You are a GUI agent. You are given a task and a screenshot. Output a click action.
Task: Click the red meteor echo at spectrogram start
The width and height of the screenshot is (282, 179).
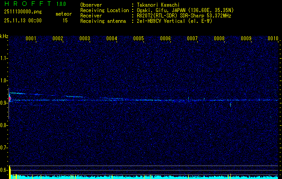(x=9, y=98)
